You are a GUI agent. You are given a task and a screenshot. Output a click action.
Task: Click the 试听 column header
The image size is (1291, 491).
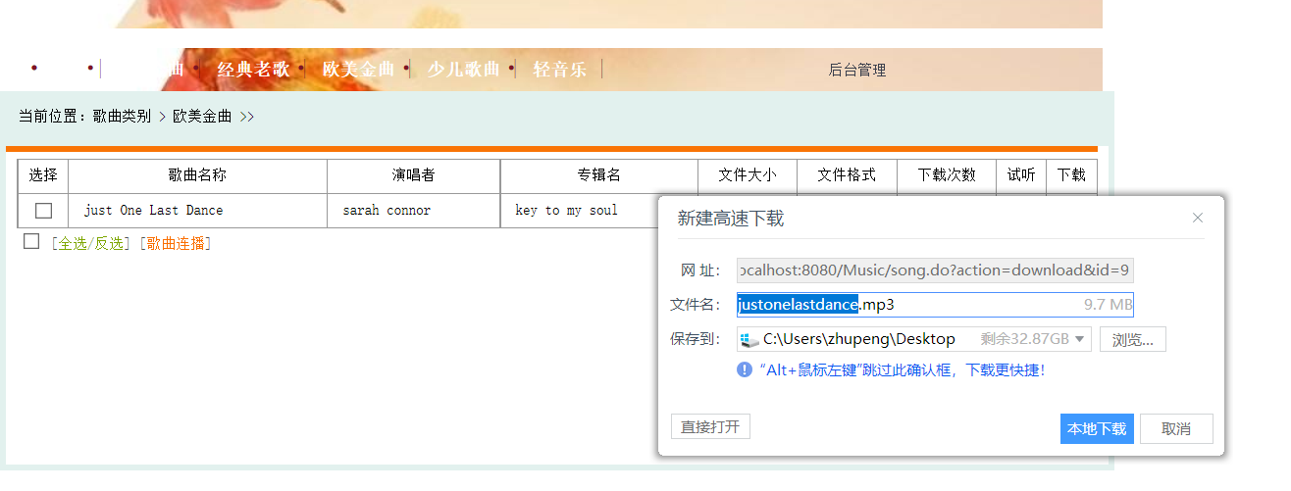(x=1021, y=175)
